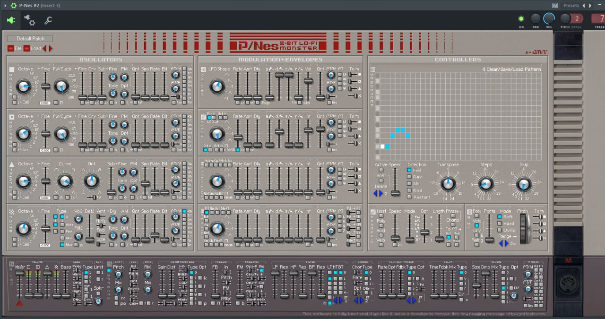Select Rev sequencer direction
Image resolution: width=605 pixels, height=319 pixels.
409,177
